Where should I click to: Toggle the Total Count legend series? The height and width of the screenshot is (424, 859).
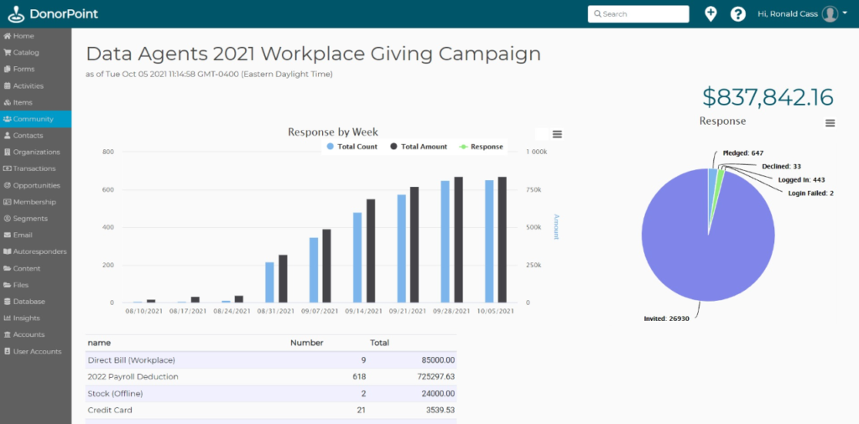[x=351, y=147]
